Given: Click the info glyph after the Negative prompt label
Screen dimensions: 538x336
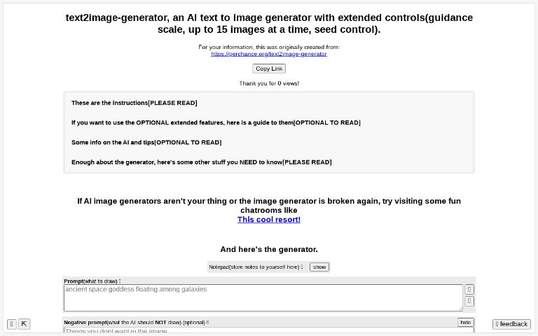Looking at the screenshot, I should [x=207, y=323].
